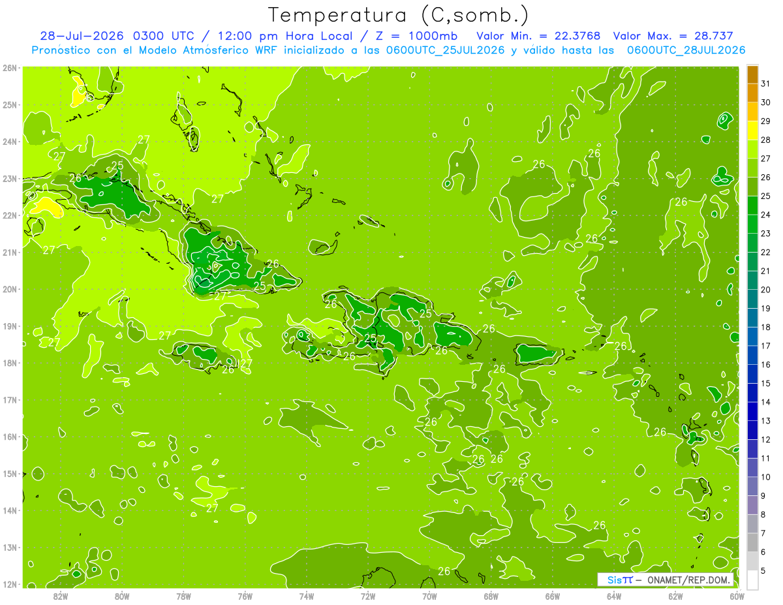783x605 pixels.
Task: Click the pressure level text "Z = 1000mb"
Action: 416,36
